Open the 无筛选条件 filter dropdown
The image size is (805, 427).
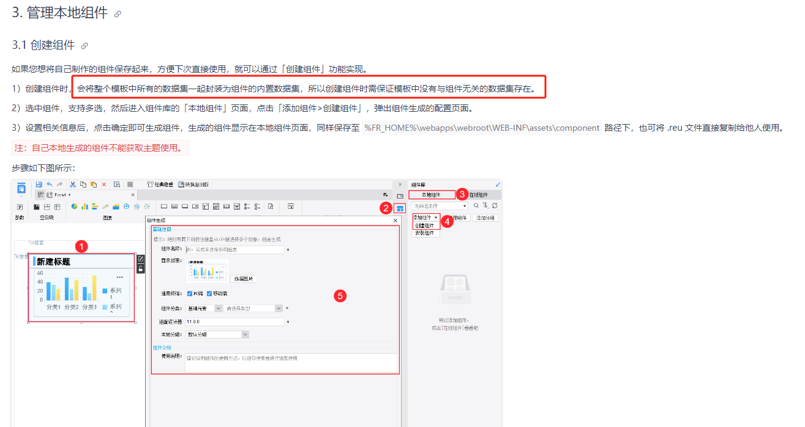coord(439,206)
